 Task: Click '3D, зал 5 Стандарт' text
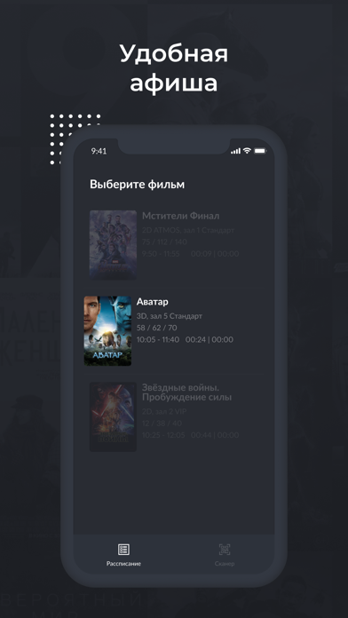170,316
